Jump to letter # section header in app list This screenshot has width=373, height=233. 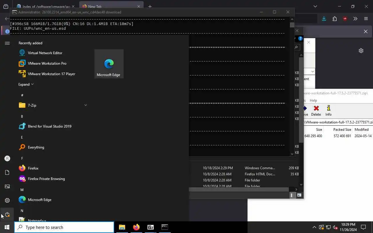click(x=22, y=95)
